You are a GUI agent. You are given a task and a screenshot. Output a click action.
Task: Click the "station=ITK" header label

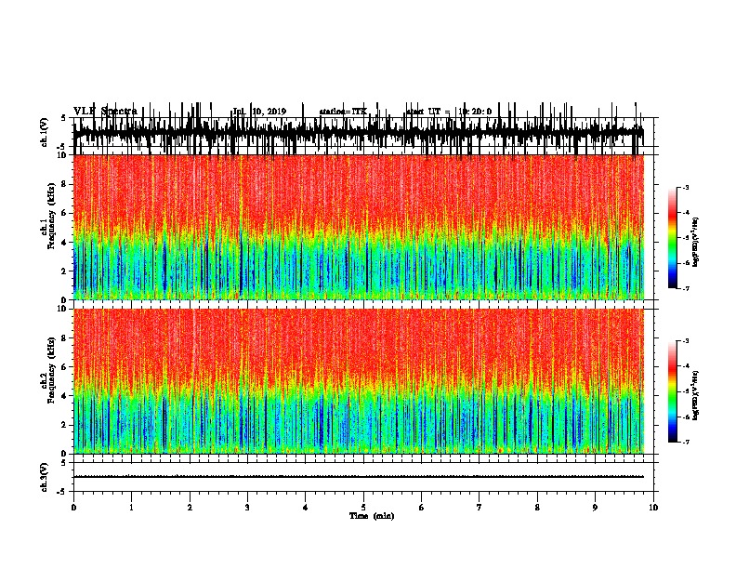coord(343,112)
